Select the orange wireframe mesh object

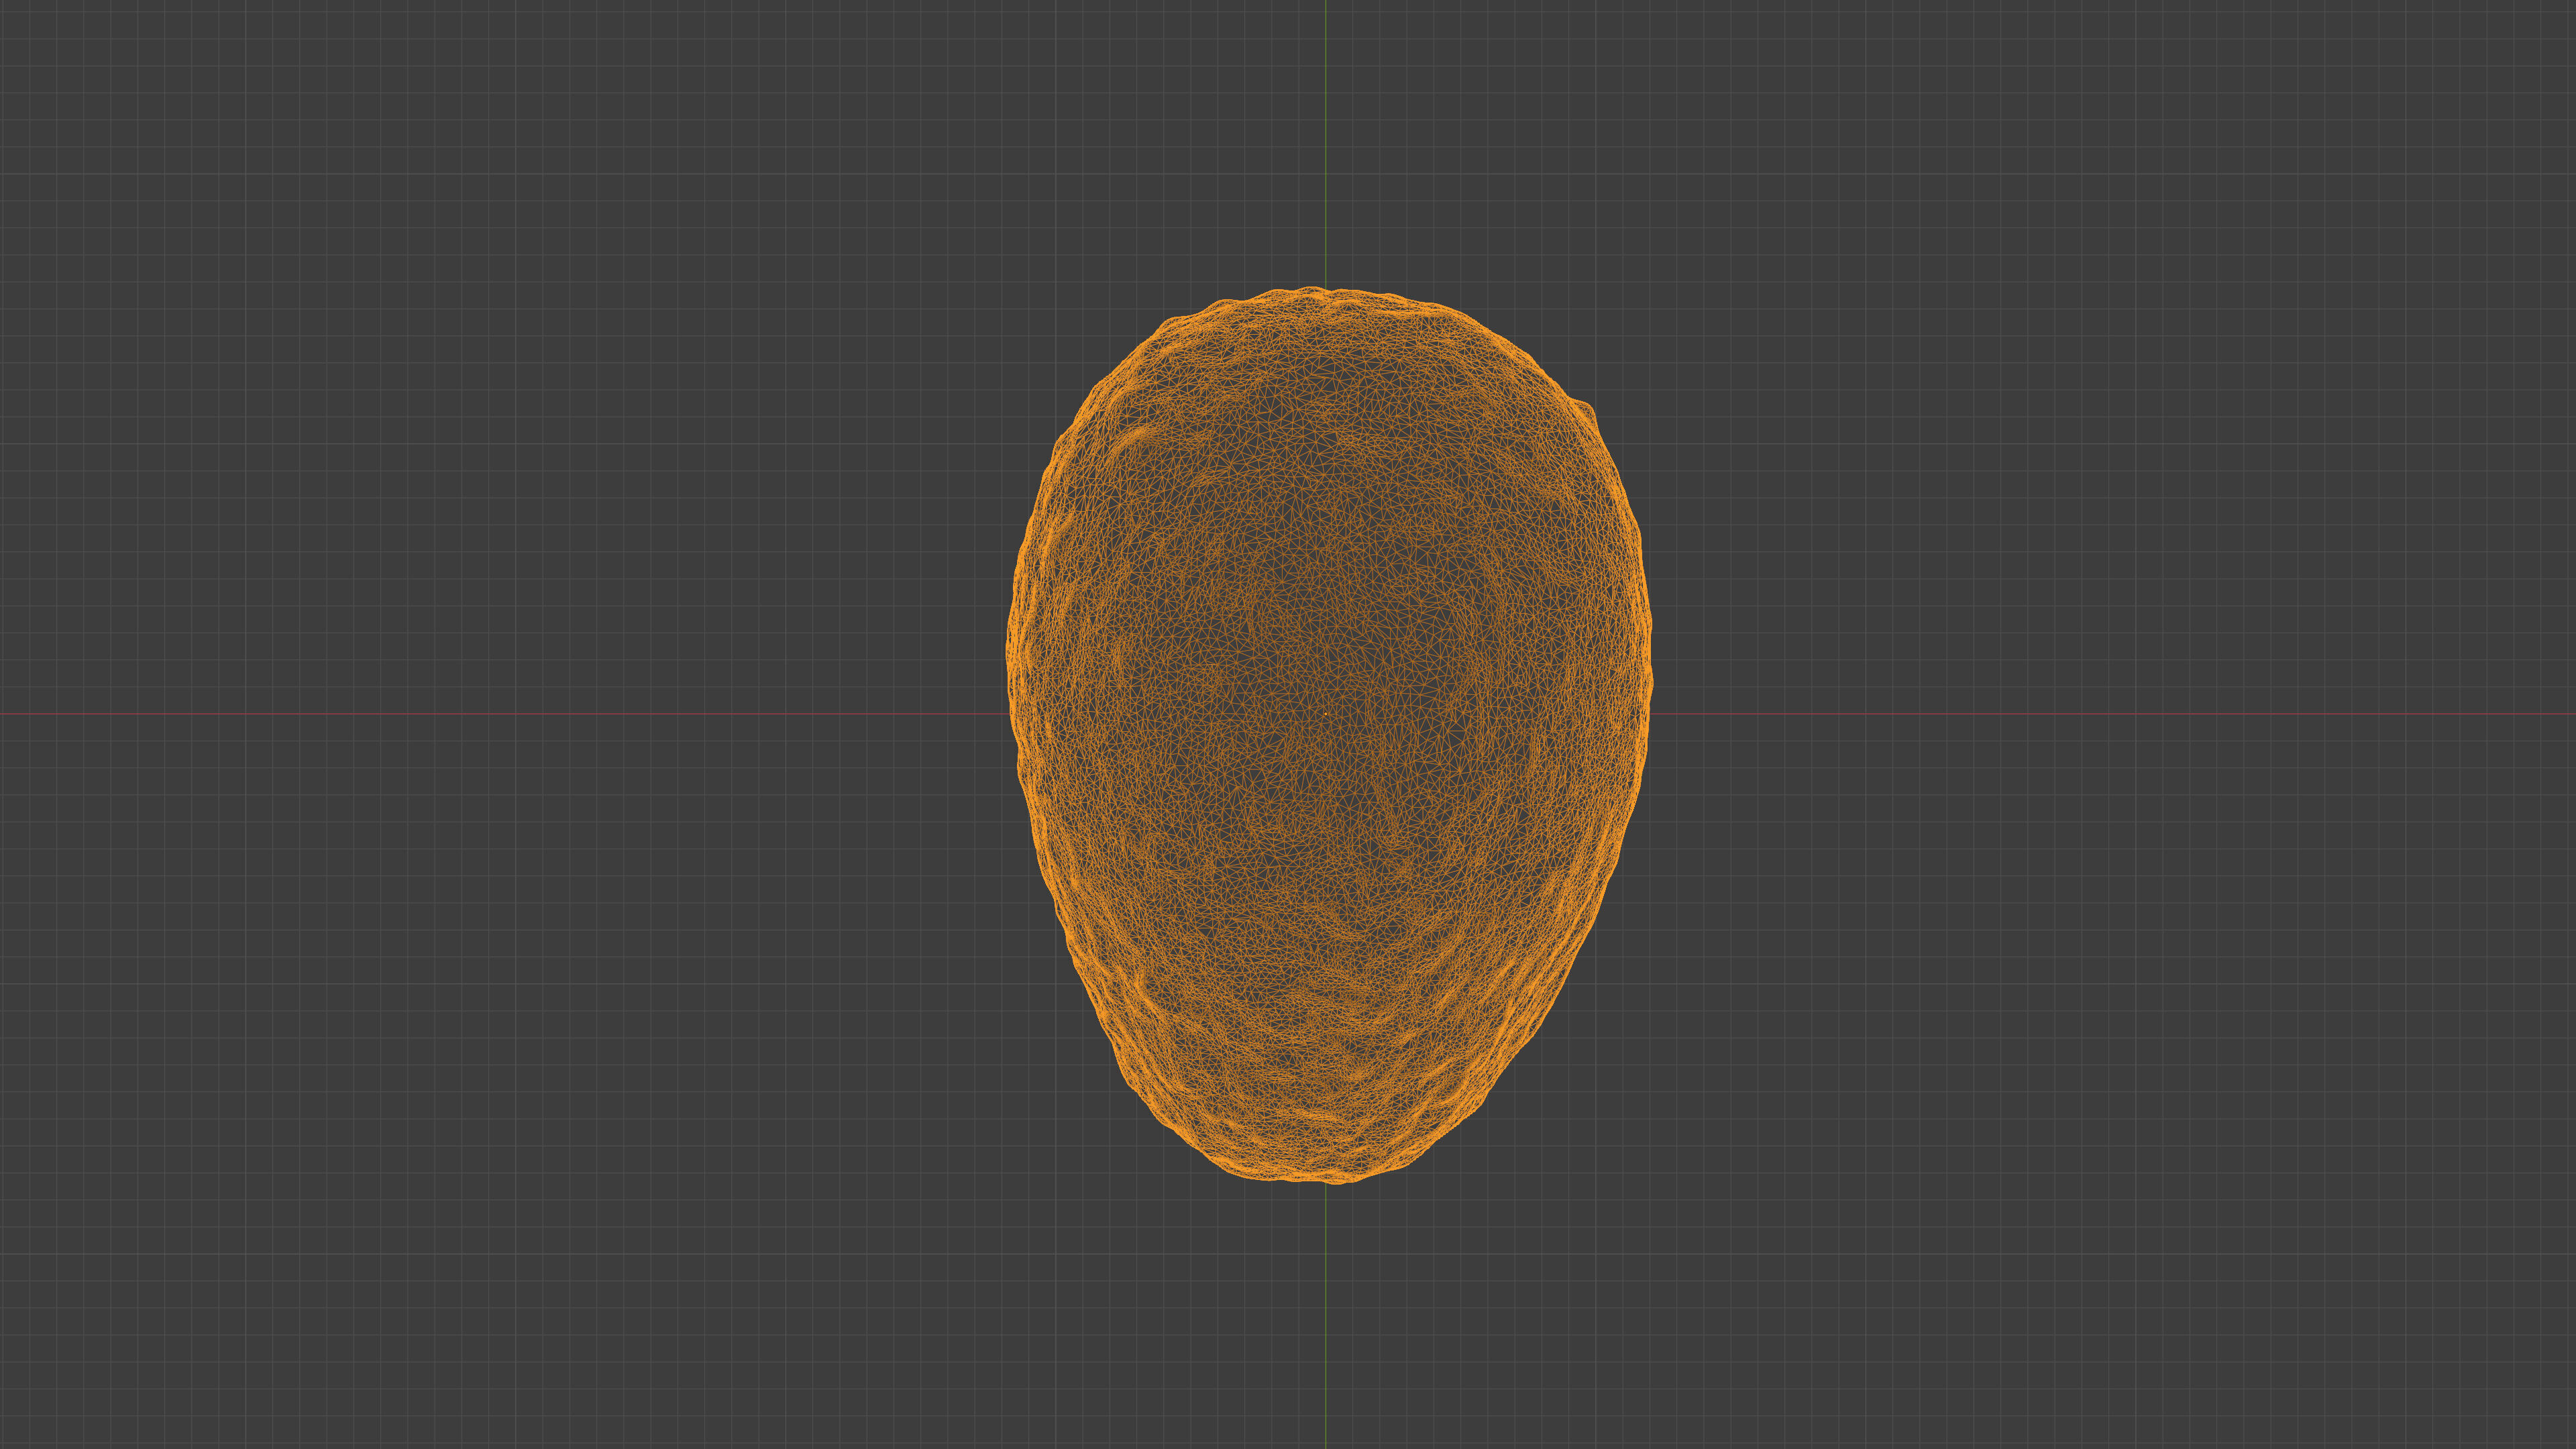(1329, 735)
